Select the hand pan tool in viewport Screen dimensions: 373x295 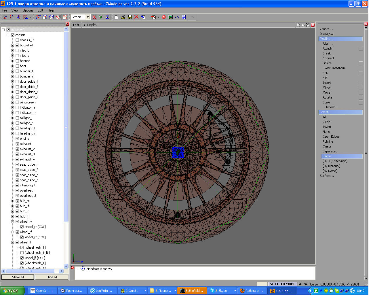303,25
